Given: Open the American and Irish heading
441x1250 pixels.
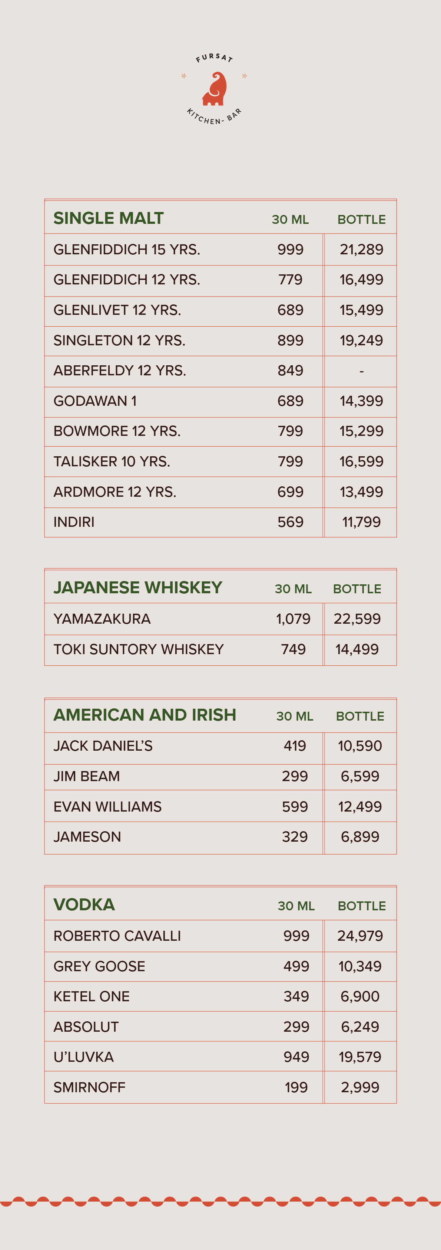Looking at the screenshot, I should [x=145, y=715].
